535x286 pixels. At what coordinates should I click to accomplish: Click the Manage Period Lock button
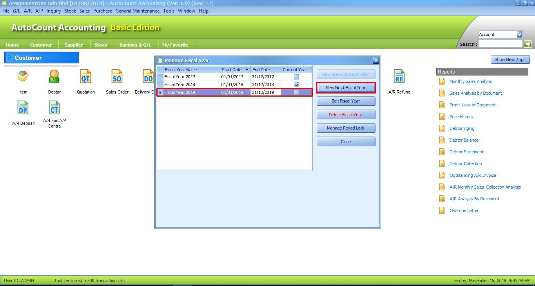pyautogui.click(x=346, y=128)
